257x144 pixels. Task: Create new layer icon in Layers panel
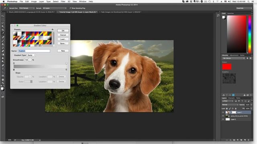[245, 140]
